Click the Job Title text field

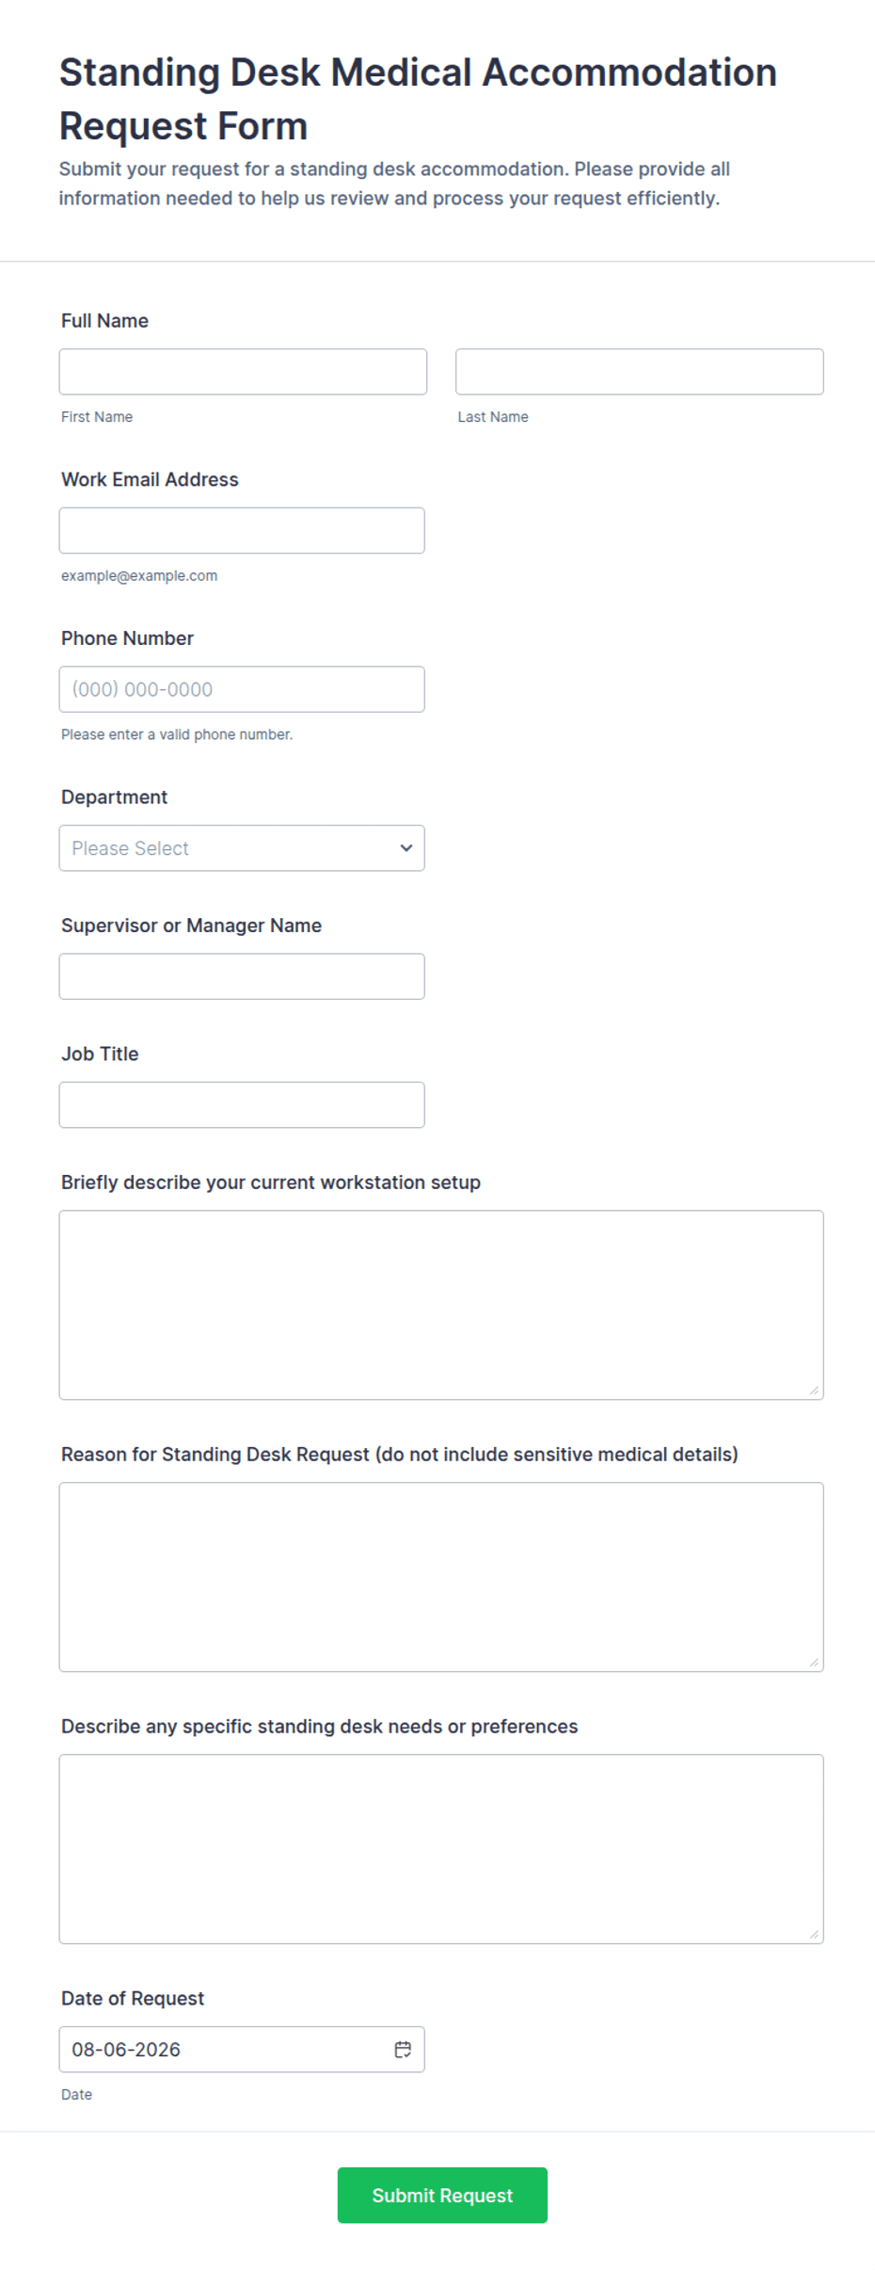tap(242, 1105)
